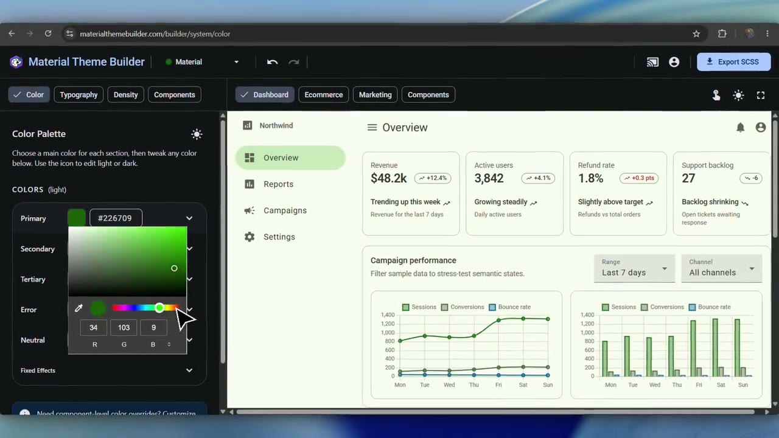Open the hamburger menu beside Overview
This screenshot has width=779, height=438.
(x=372, y=127)
